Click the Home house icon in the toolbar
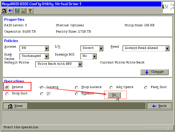Image resolution: width=175 pixels, height=132 pixels. 4,11
